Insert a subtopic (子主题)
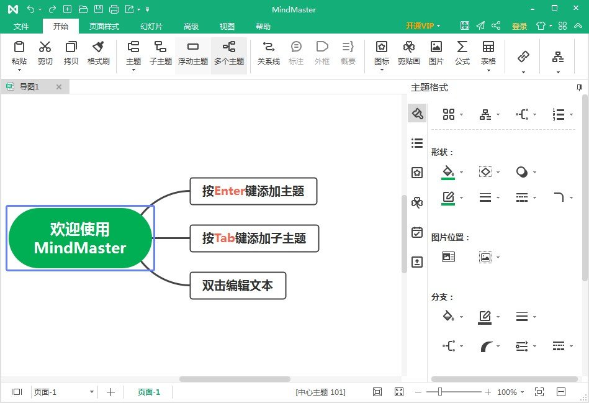This screenshot has width=589, height=403. coord(160,53)
